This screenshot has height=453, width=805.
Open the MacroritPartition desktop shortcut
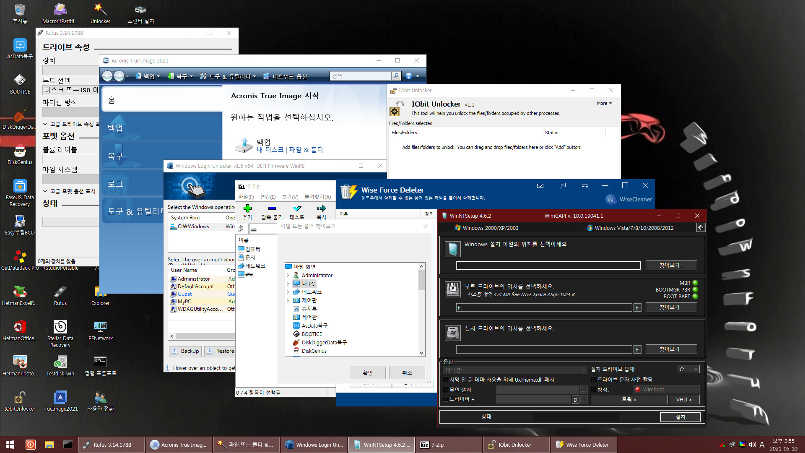pyautogui.click(x=60, y=13)
